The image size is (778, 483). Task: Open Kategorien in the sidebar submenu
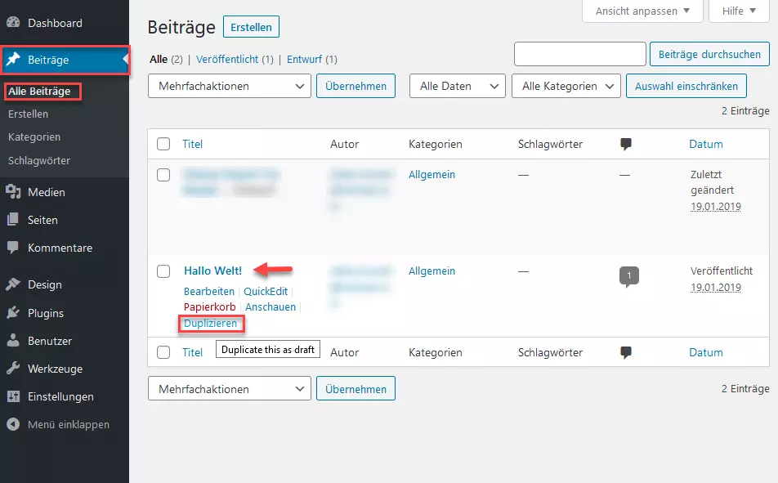click(34, 137)
